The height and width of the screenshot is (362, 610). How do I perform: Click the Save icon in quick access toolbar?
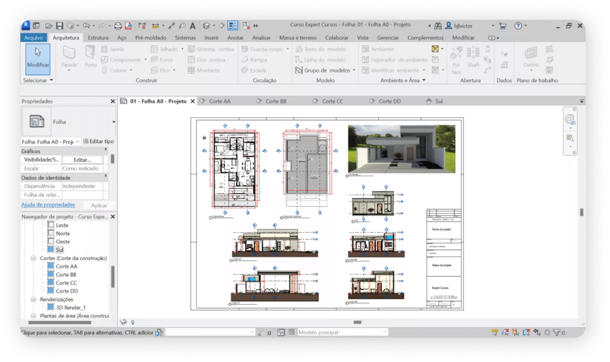(x=59, y=26)
